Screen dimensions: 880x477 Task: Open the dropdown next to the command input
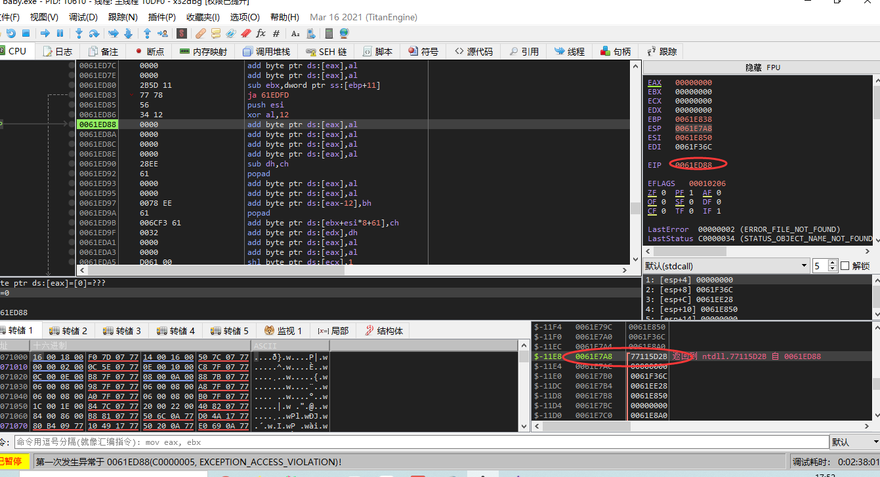854,442
